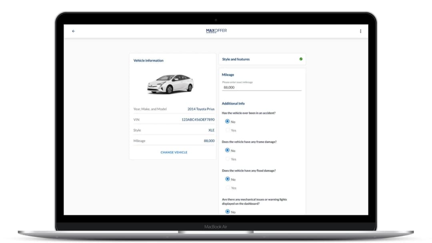Click the Mileage heading in the right panel

pyautogui.click(x=228, y=74)
